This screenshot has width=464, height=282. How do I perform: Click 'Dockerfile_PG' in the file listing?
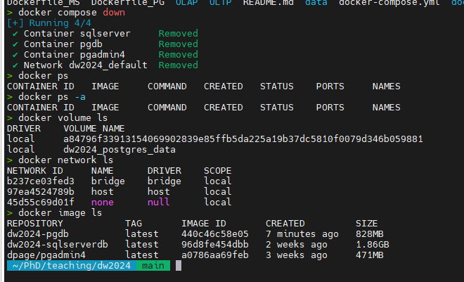point(127,3)
